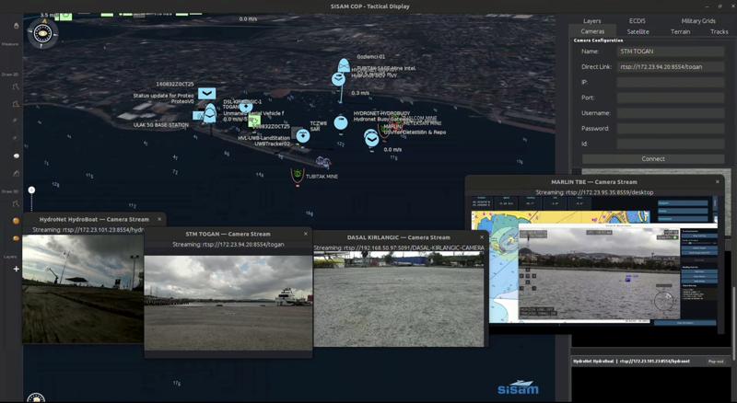Viewport: 737px width, 403px height.
Task: Click the vertical slider handle on map
Action: click(x=31, y=190)
